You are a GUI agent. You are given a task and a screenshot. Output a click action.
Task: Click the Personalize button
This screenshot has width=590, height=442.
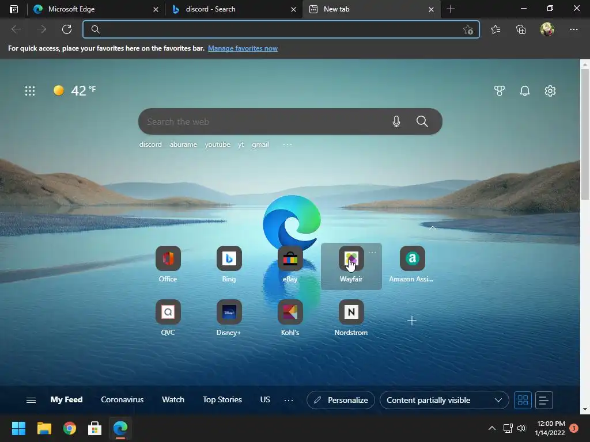coord(341,400)
